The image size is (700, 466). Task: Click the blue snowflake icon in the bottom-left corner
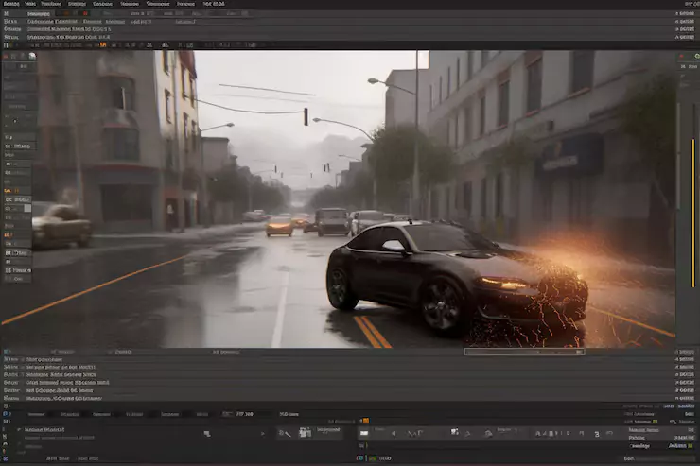[x=6, y=458]
